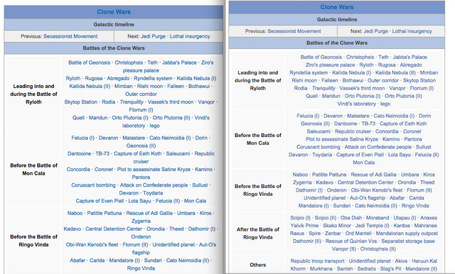Screen dimensions: 455x274
Task: Open the Yalvik Prime link
Action: [304, 226]
